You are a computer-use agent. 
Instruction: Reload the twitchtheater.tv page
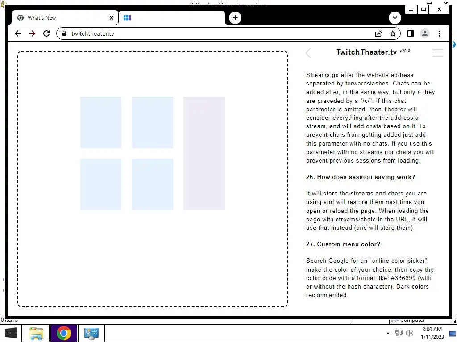coord(46,33)
